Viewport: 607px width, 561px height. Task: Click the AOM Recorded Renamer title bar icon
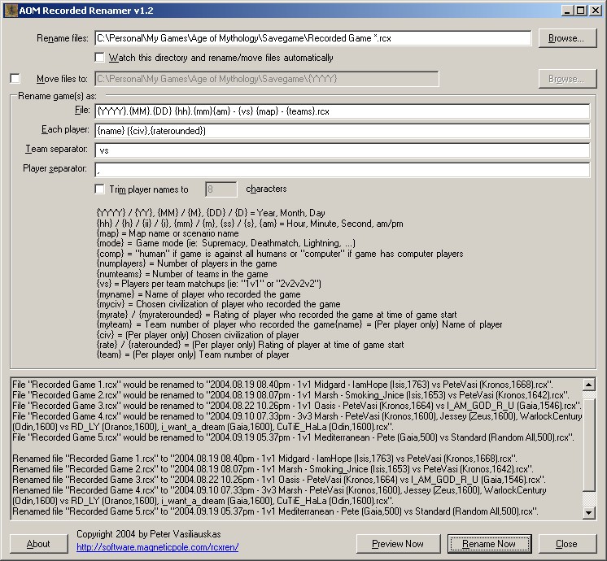pyautogui.click(x=11, y=11)
